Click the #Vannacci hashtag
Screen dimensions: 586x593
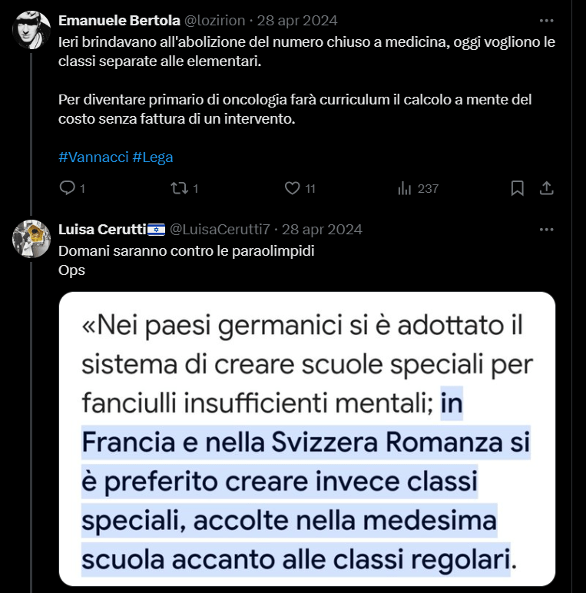[x=93, y=157]
